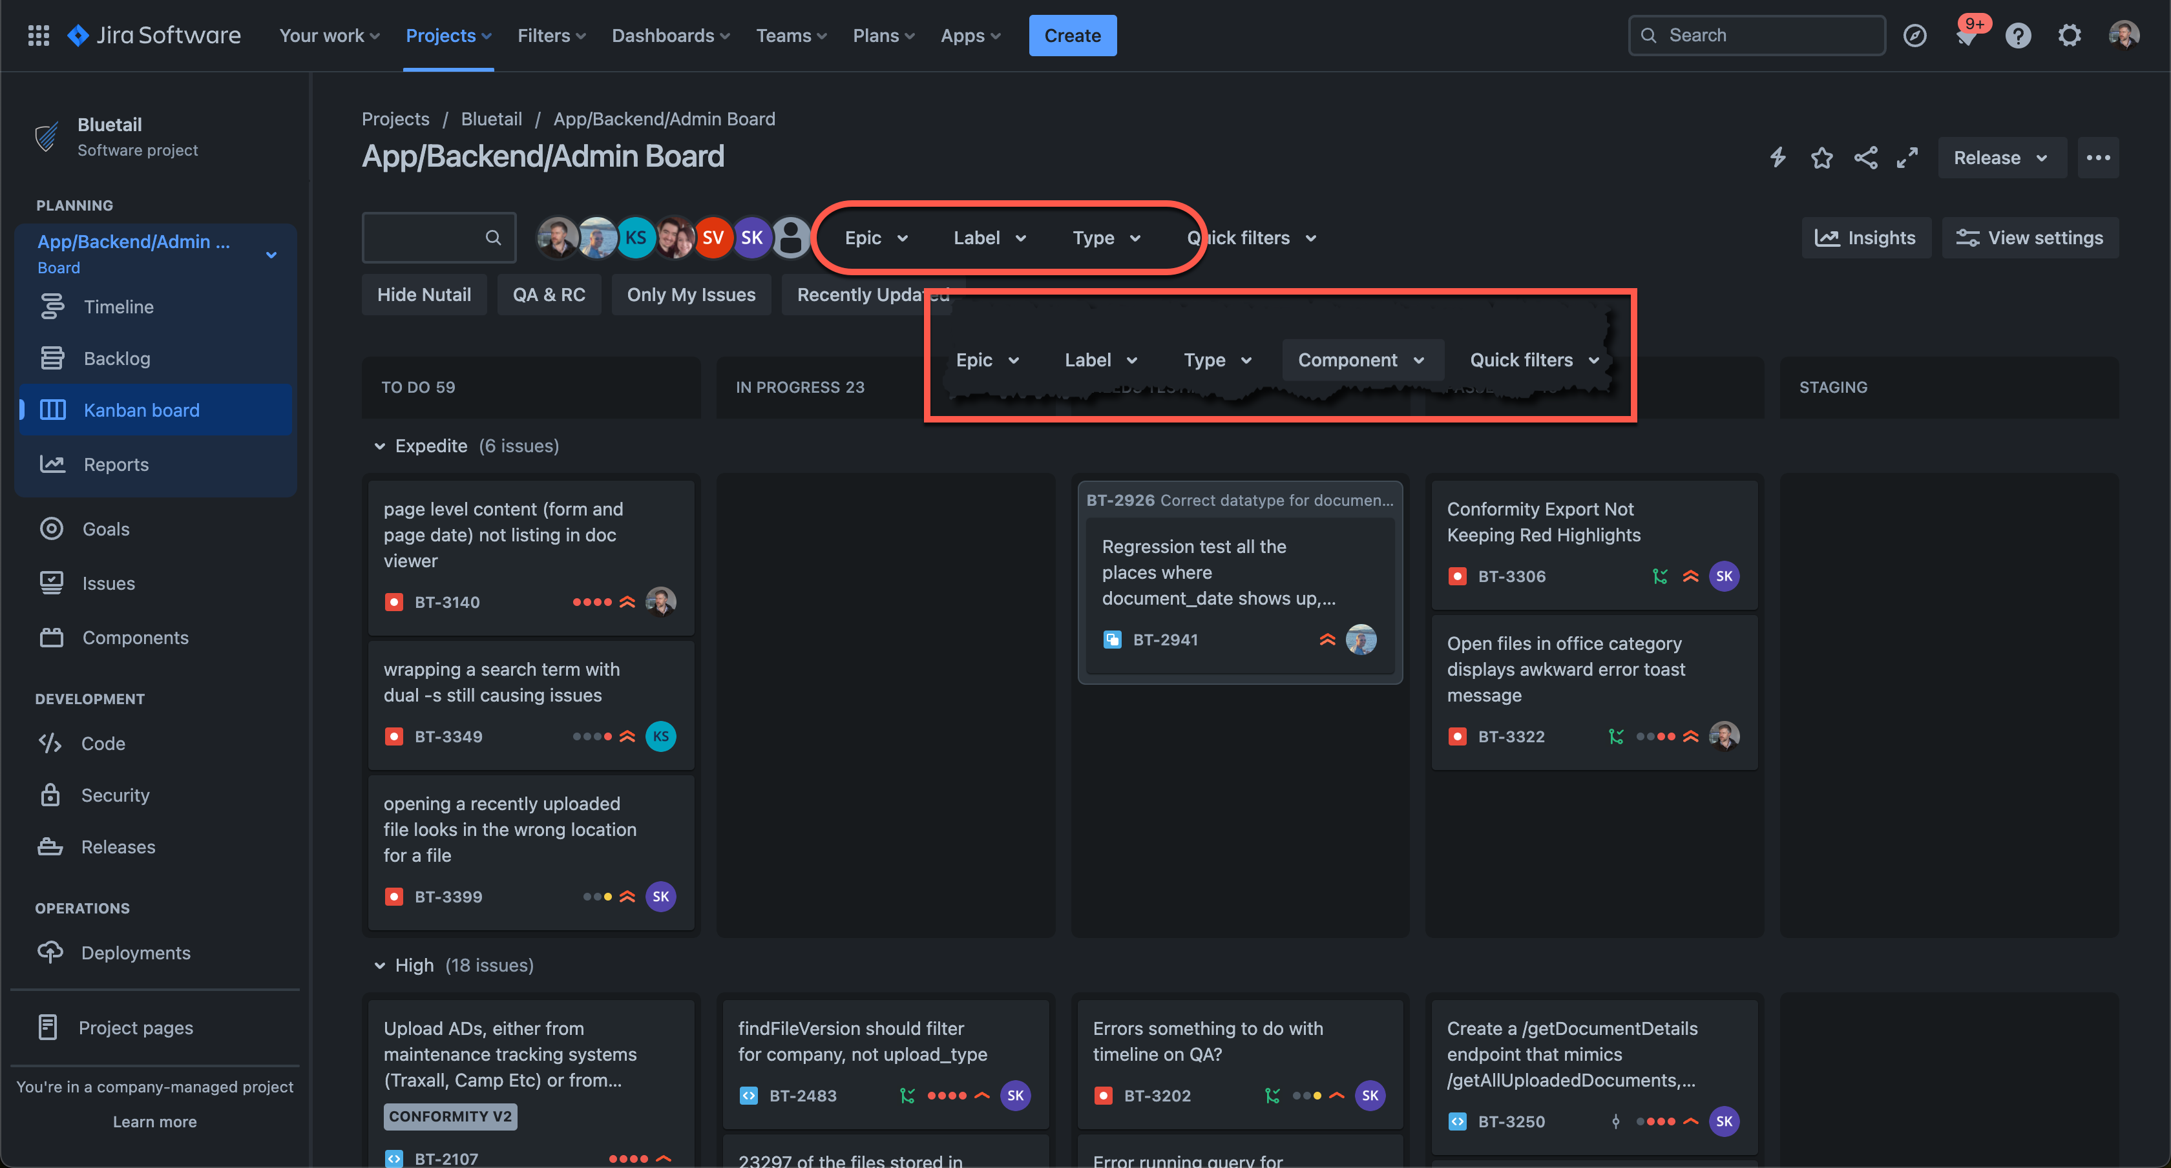Filter by the KS assignee avatar
The height and width of the screenshot is (1168, 2171).
pos(636,238)
